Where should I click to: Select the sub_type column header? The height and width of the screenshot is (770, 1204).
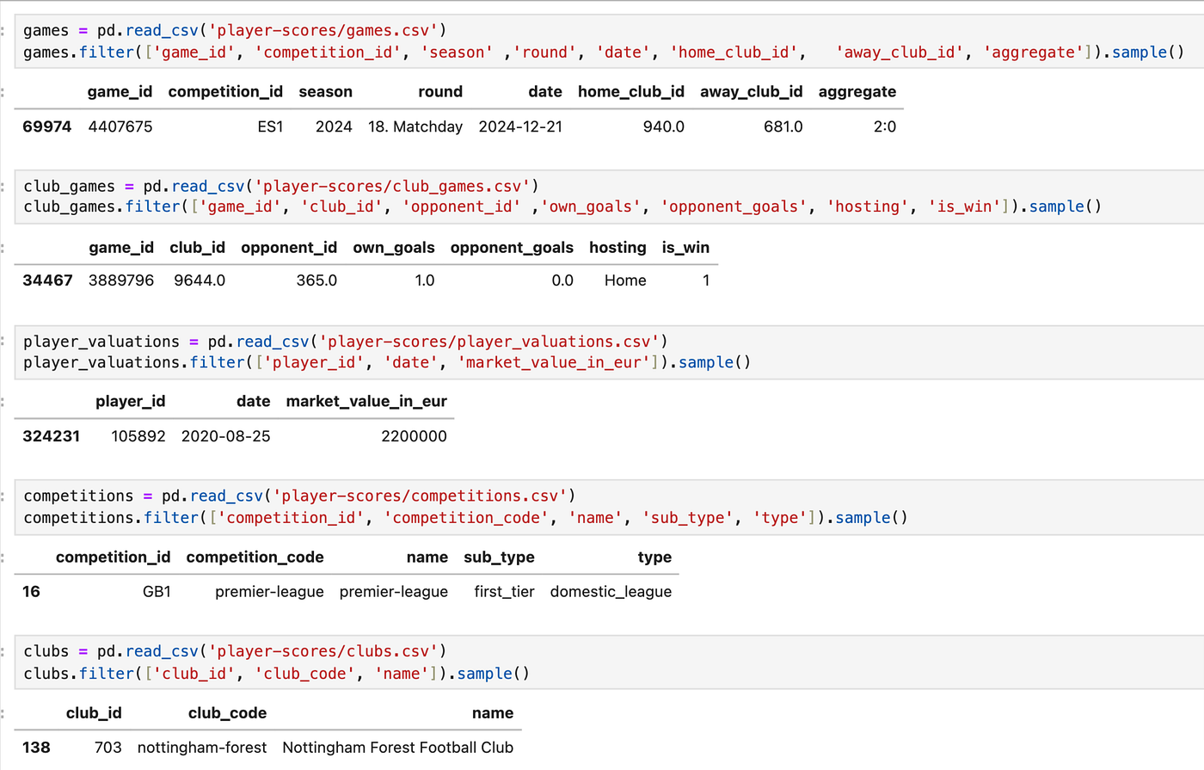pyautogui.click(x=499, y=557)
